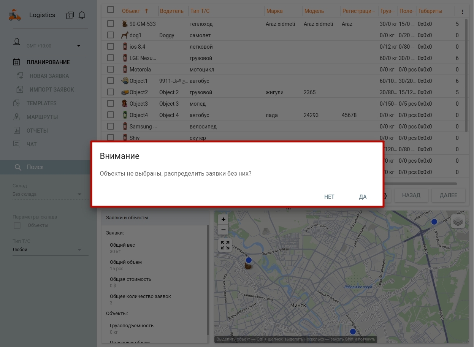Screen dimensions: 474x347
Task: Click the map layers icon
Action: pos(458,221)
